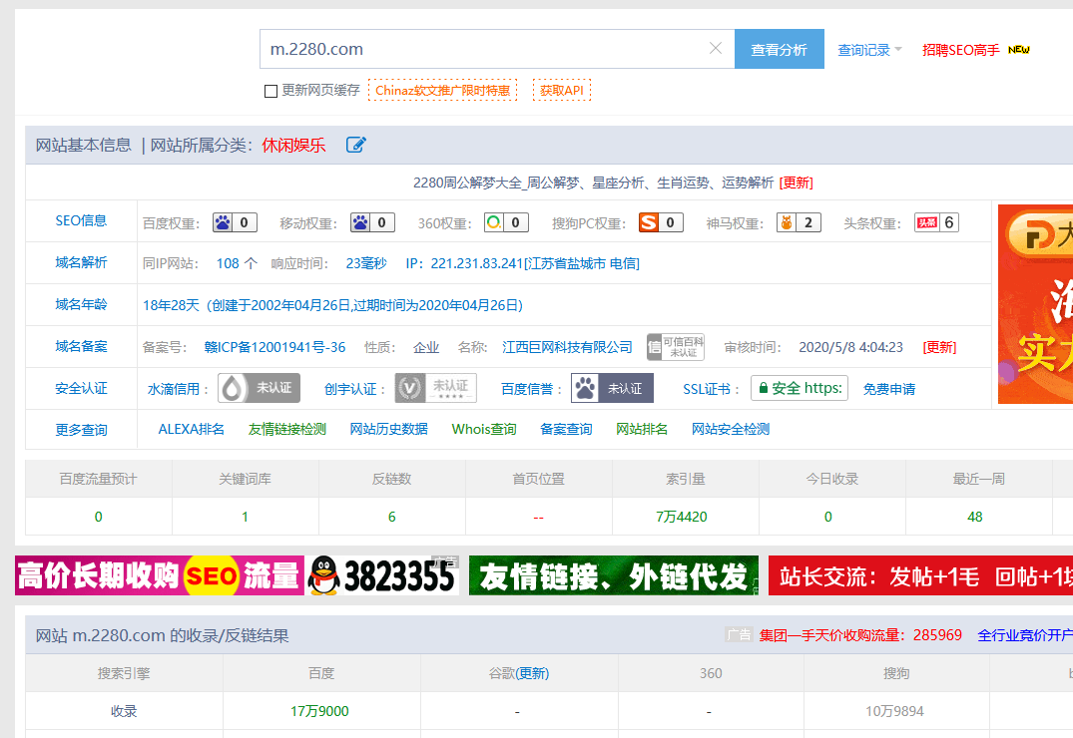The height and width of the screenshot is (738, 1073).
Task: Click 集团一手天价收购流量 ad link
Action: (860, 634)
